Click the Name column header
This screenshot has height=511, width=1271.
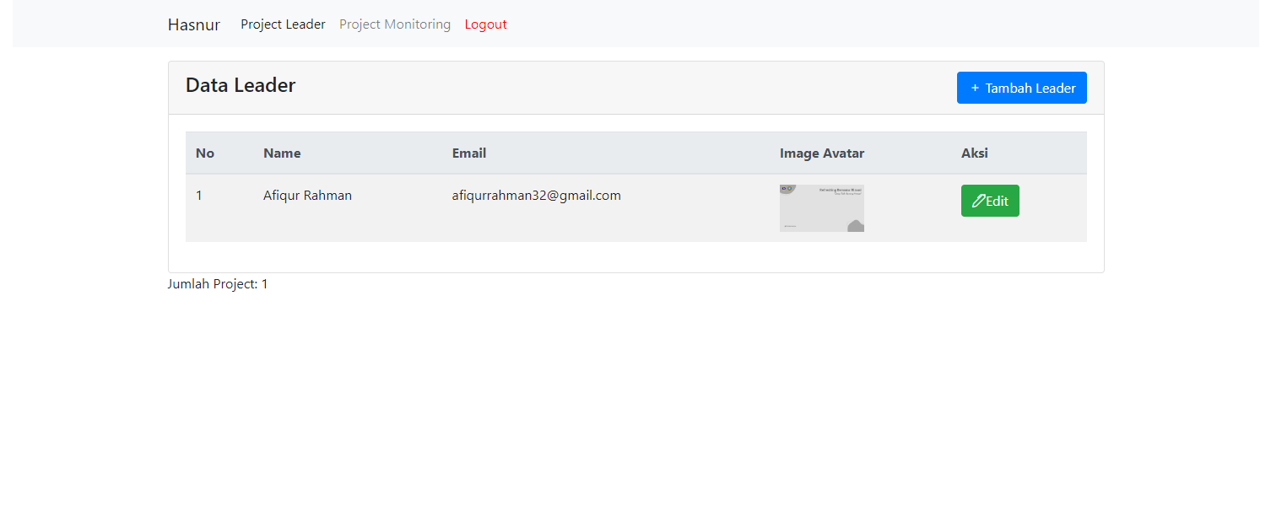pos(282,153)
